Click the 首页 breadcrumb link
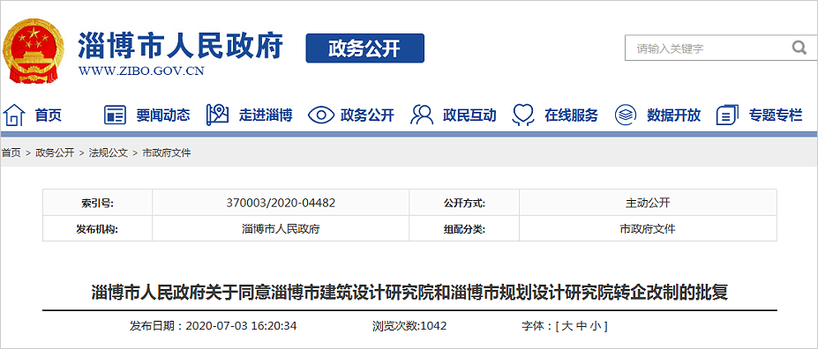Screen dimensions: 818x349 tap(11, 153)
